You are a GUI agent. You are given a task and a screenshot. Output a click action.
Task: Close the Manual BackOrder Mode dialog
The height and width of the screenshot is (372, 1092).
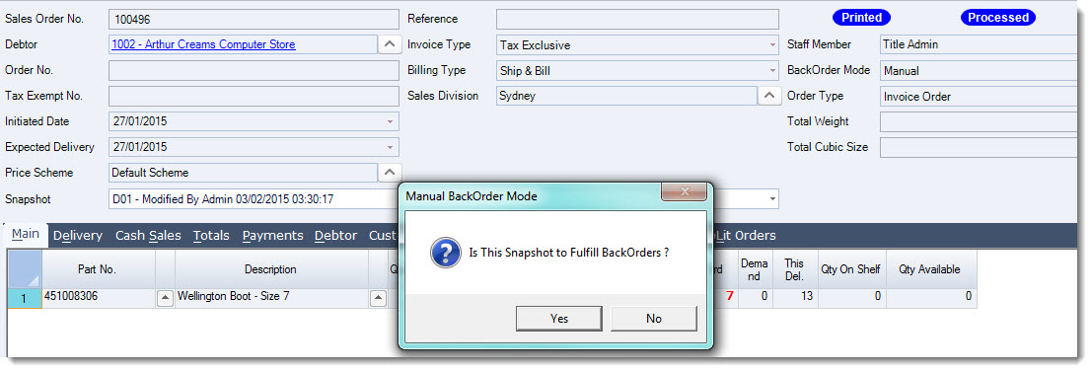[684, 191]
